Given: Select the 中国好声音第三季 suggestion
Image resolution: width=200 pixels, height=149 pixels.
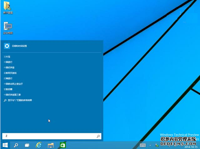Looking at the screenshot, I should click(x=12, y=95).
